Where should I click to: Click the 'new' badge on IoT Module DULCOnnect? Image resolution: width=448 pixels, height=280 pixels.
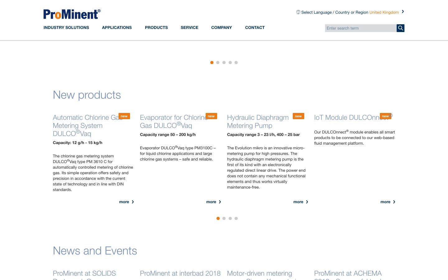click(x=385, y=116)
